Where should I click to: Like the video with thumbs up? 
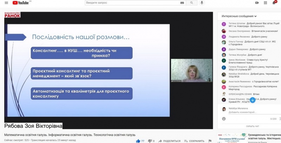click(138, 141)
